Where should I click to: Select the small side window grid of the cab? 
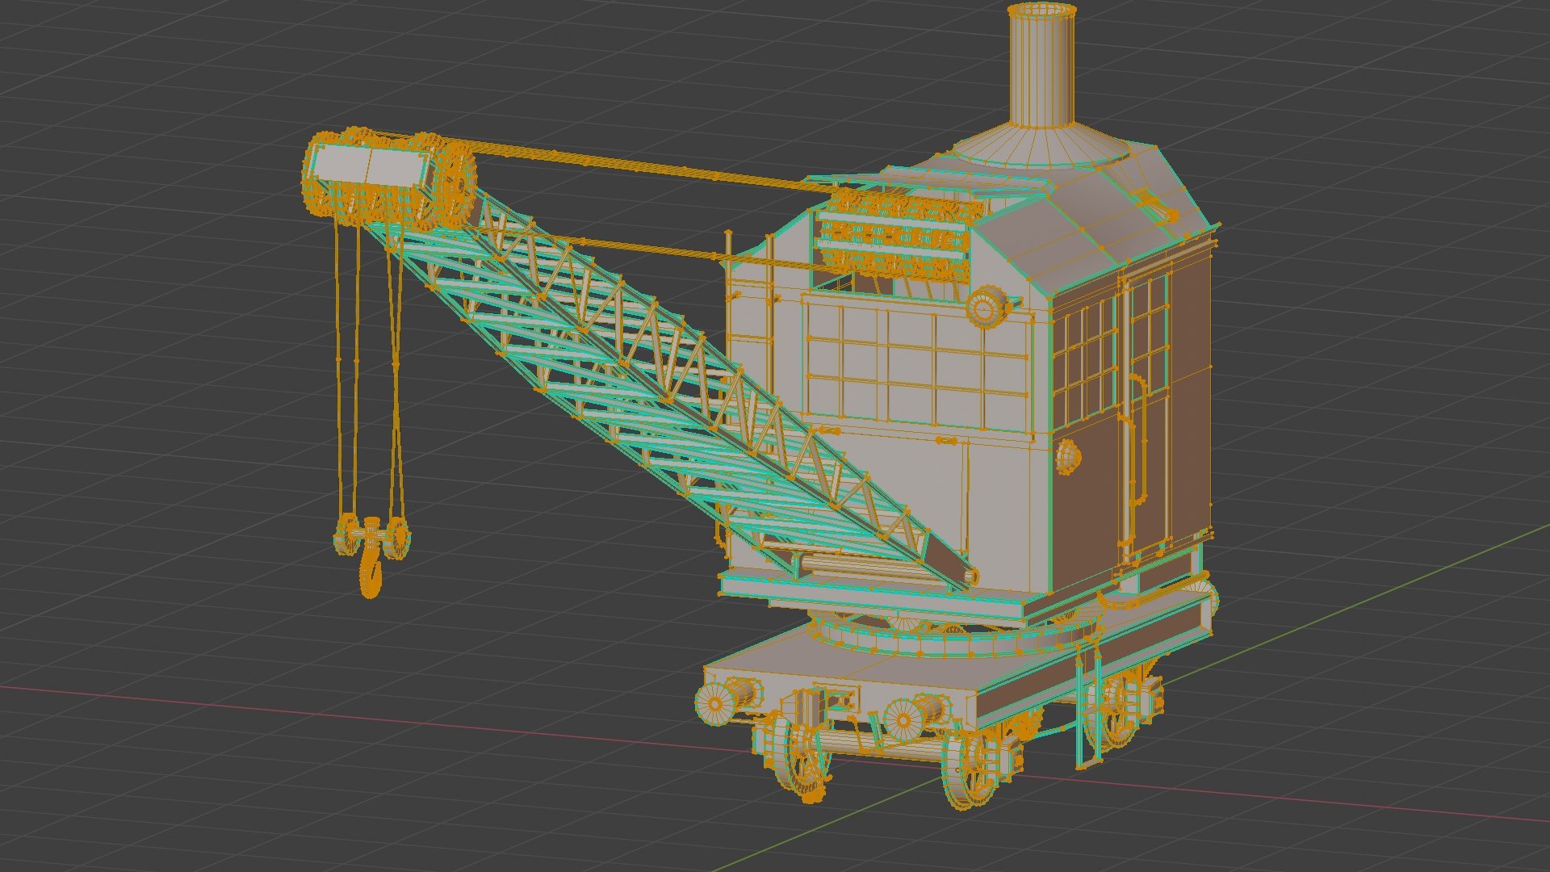point(1084,363)
